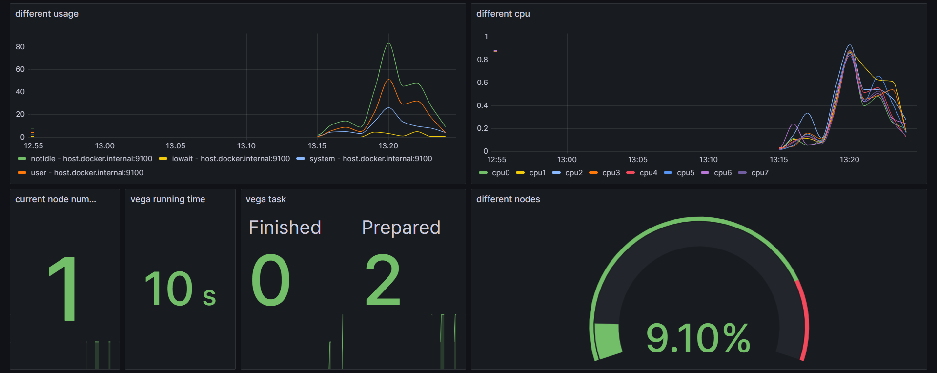
Task: Click the 'vega task' panel title
Action: 266,199
